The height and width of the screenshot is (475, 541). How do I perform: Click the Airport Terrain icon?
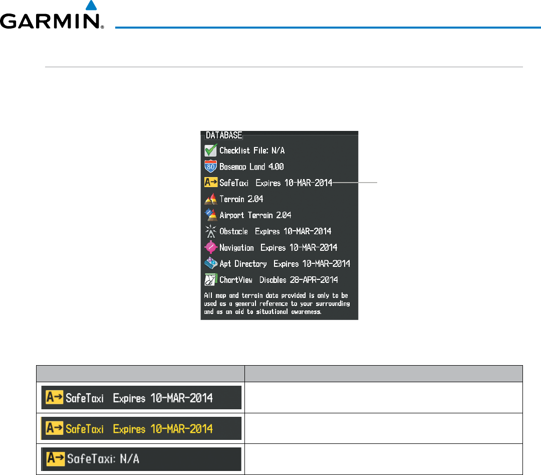[x=211, y=215]
